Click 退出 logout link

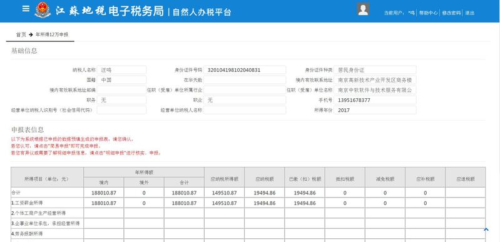tap(470, 13)
